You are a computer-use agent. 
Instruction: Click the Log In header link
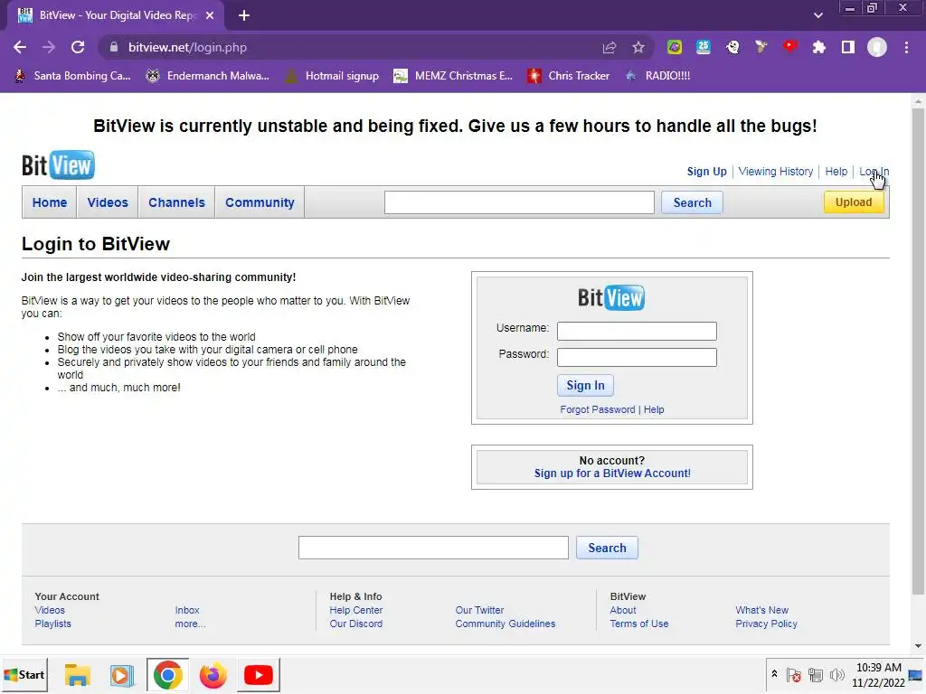874,171
